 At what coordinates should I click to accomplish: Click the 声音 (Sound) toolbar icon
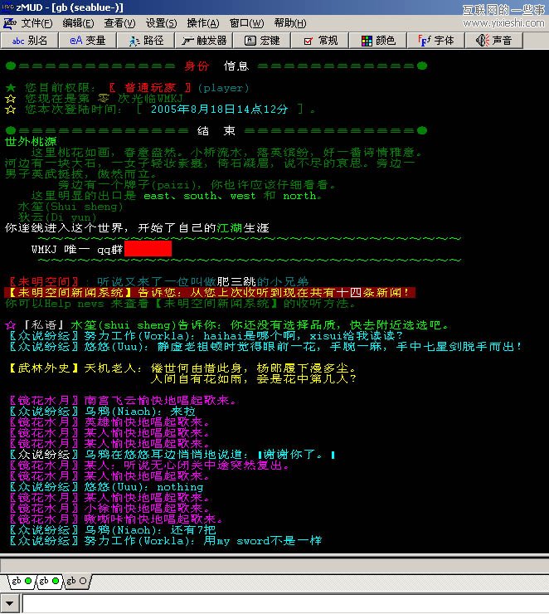pos(494,40)
